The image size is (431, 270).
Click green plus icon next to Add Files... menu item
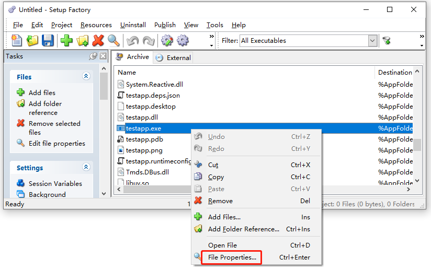coord(198,217)
